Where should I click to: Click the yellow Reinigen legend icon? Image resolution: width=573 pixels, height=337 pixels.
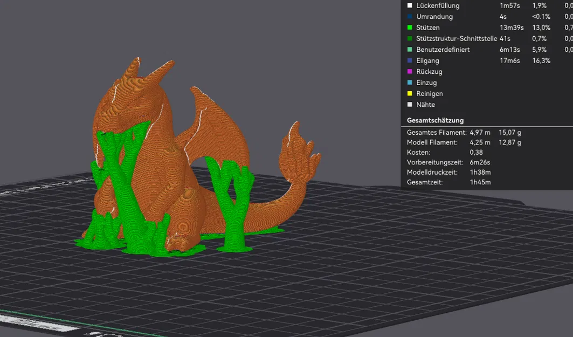[x=410, y=93]
